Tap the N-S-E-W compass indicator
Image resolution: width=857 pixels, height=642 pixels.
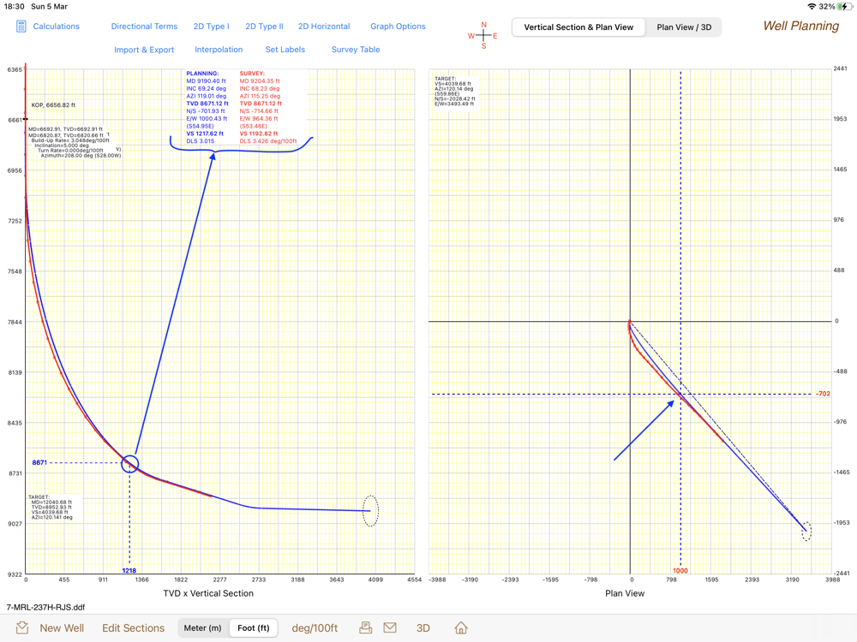(483, 35)
